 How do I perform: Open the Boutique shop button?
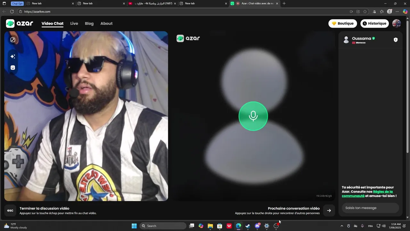click(343, 23)
